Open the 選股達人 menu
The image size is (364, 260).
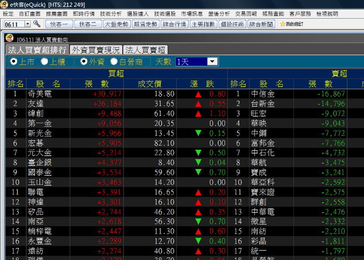pos(138,14)
